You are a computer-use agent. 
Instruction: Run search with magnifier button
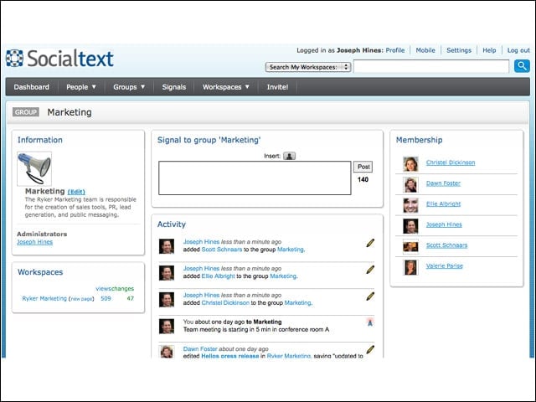coord(522,66)
